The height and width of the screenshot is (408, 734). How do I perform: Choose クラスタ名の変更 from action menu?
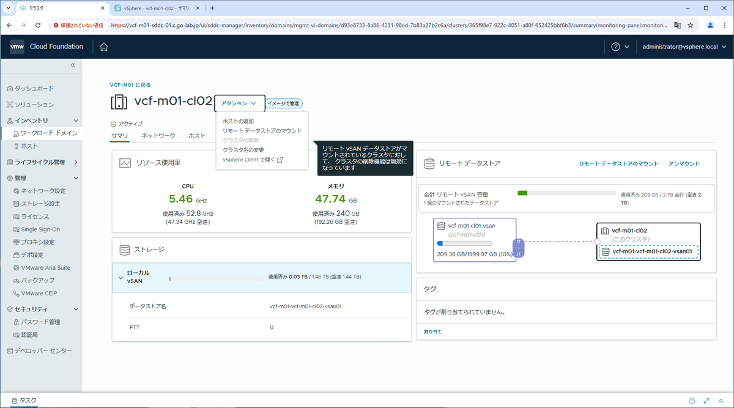[x=243, y=150]
